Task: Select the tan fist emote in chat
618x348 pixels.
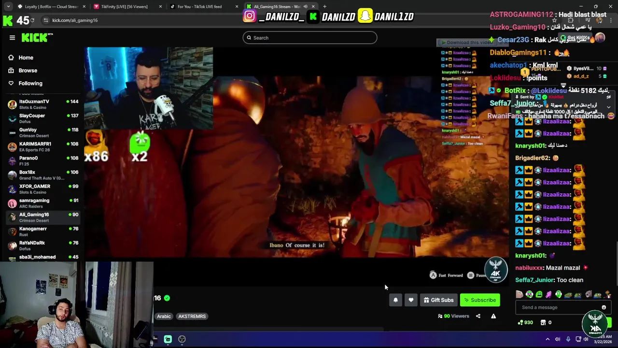Action: point(520,294)
